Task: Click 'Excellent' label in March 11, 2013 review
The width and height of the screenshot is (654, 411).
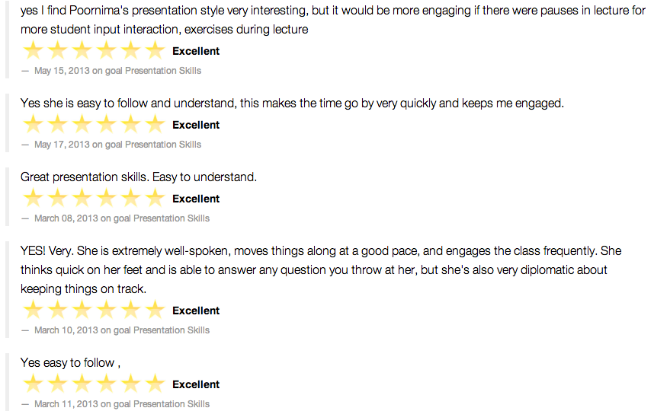Action: tap(196, 384)
